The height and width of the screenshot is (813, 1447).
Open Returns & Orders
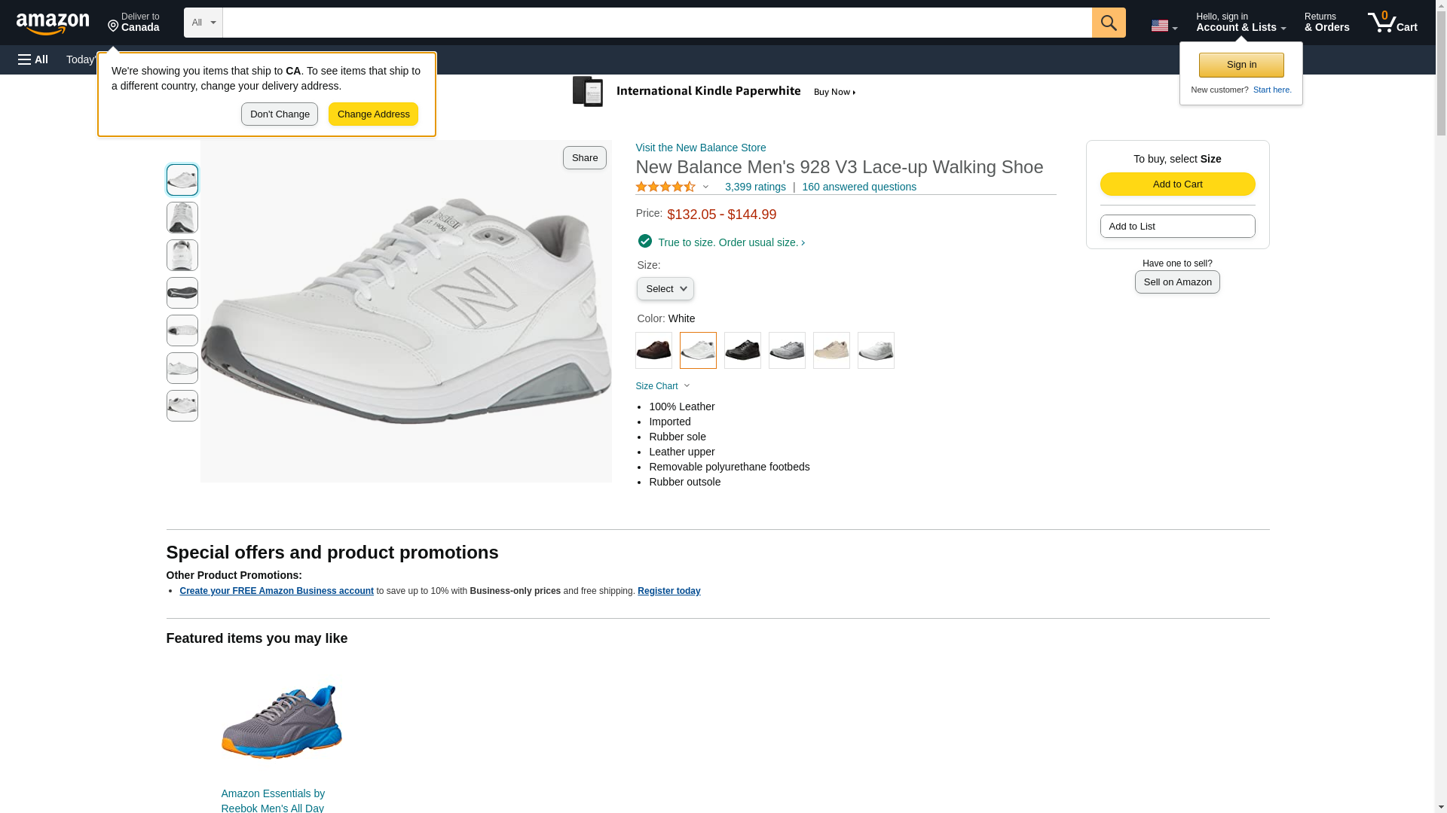[1326, 23]
